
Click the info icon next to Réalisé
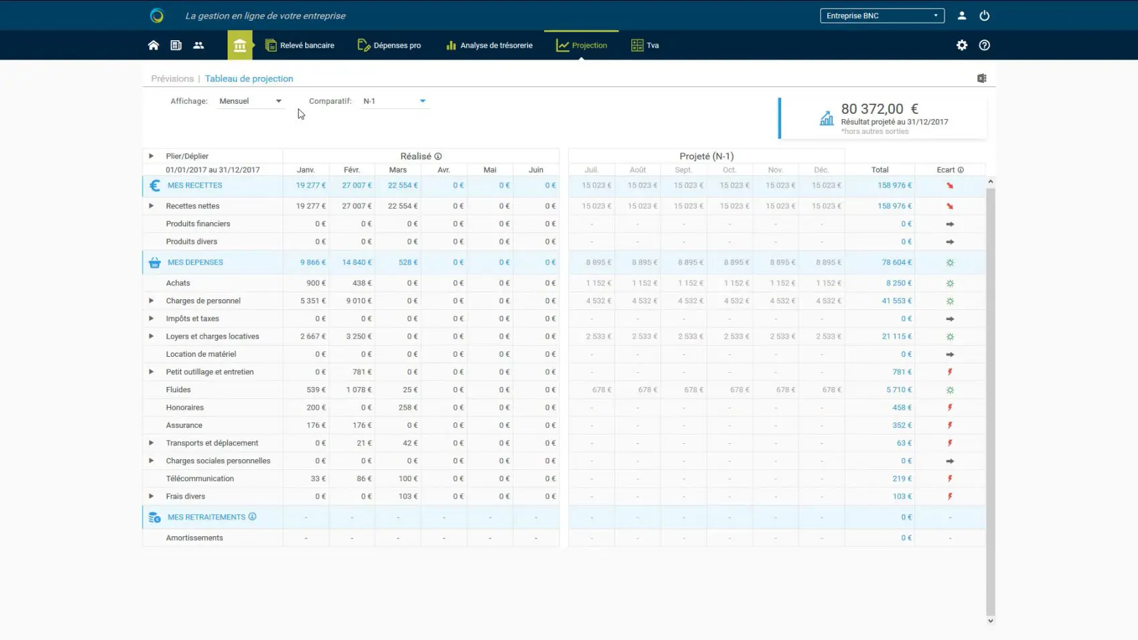point(438,156)
